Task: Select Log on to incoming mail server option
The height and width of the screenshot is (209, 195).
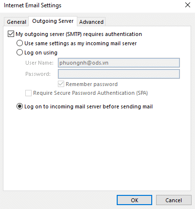Action: [x=19, y=106]
